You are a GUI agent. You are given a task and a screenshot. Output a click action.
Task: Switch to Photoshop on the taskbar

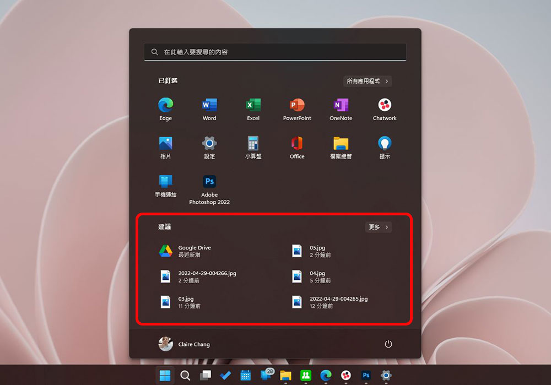click(366, 376)
